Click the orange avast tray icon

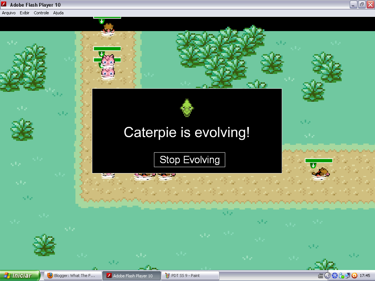[x=354, y=276]
